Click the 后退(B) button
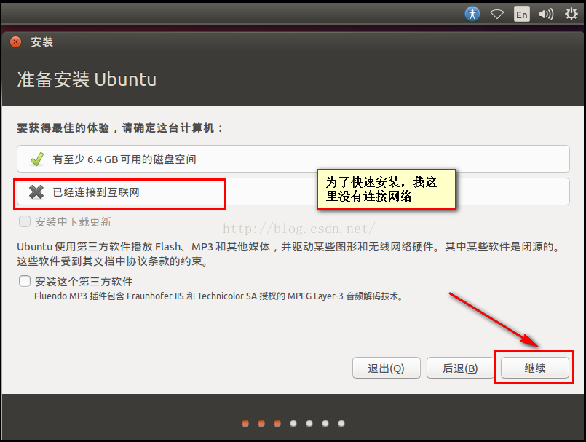This screenshot has height=442, width=586. click(x=460, y=368)
